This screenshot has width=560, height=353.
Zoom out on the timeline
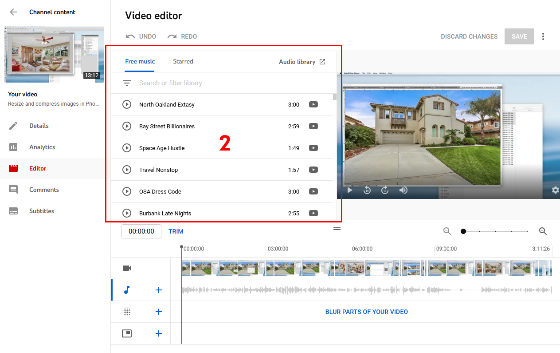447,231
